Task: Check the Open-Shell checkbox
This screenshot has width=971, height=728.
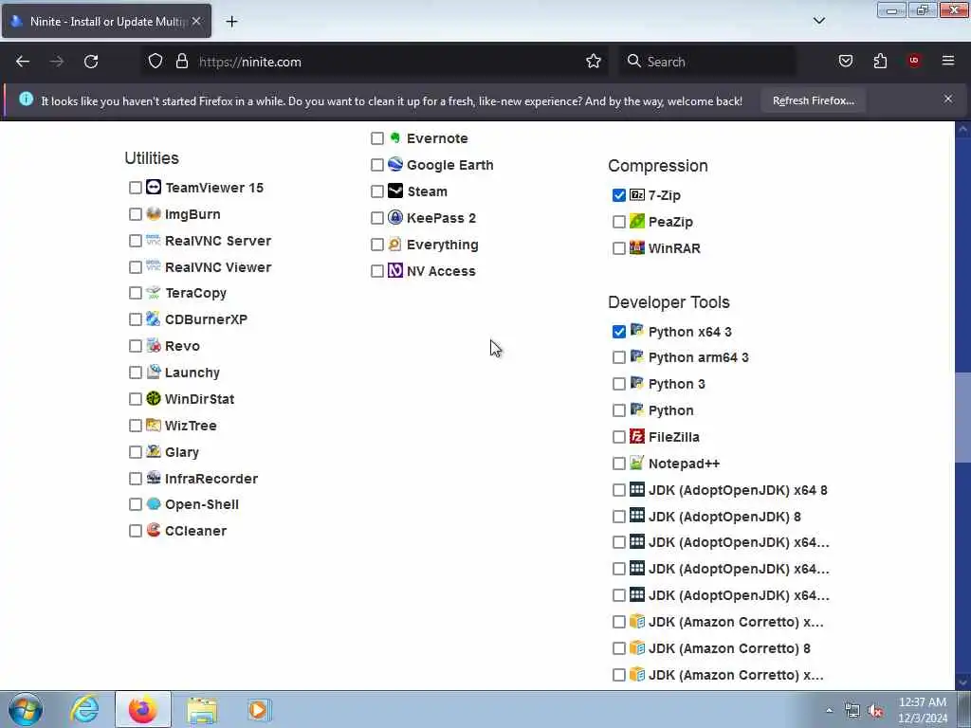Action: point(136,504)
